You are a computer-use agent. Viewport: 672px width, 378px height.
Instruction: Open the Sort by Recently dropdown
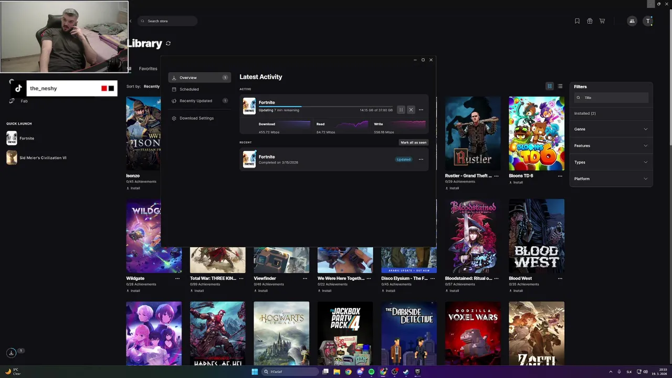pos(152,87)
